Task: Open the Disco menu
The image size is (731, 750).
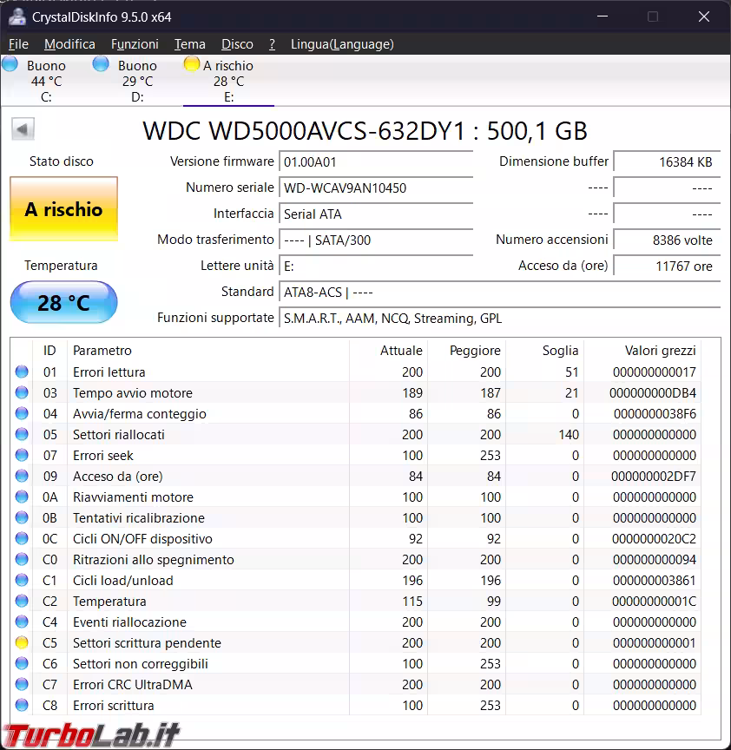Action: pyautogui.click(x=237, y=44)
